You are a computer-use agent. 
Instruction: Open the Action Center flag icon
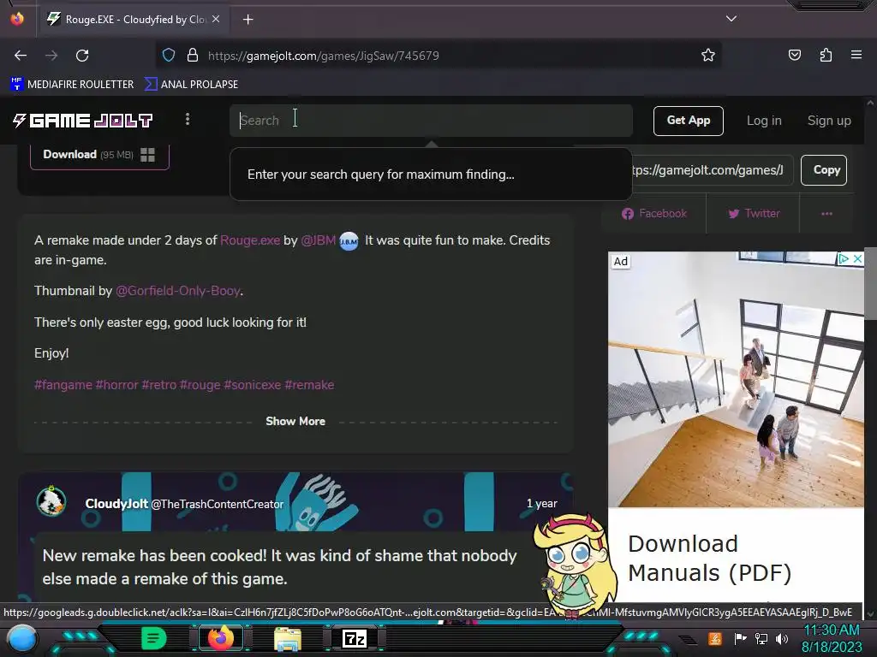(x=740, y=638)
